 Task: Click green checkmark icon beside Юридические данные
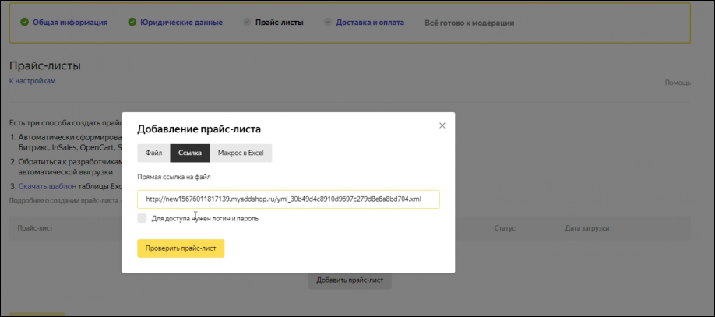[132, 23]
